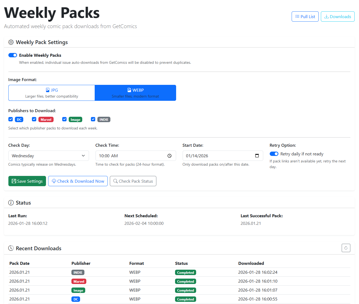Uncheck the Marvel publisher checkbox
Viewport: 359px width, 304px height.
pyautogui.click(x=34, y=119)
